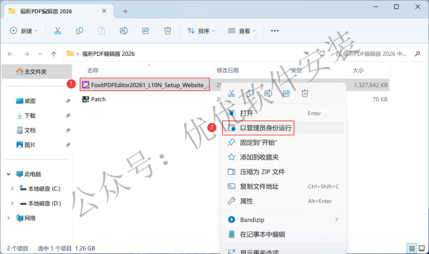Click the pin icon next to 下载
Viewport: 429px width, 254px height.
[68, 116]
